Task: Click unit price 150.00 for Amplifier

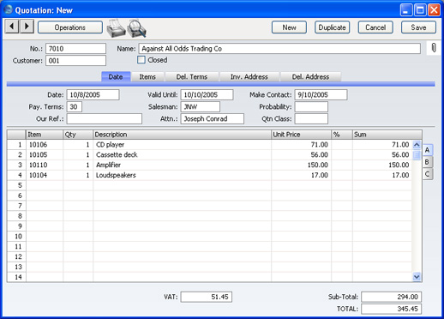Action: (301, 165)
